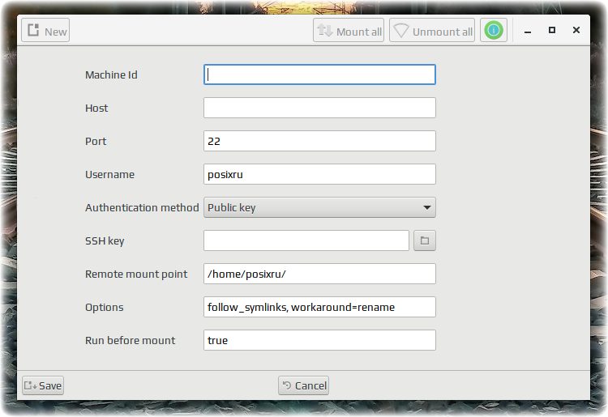
Task: Close the window
Action: pyautogui.click(x=576, y=30)
